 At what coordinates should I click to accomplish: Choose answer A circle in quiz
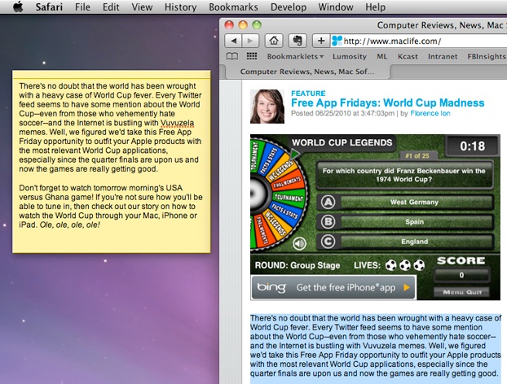coord(328,203)
